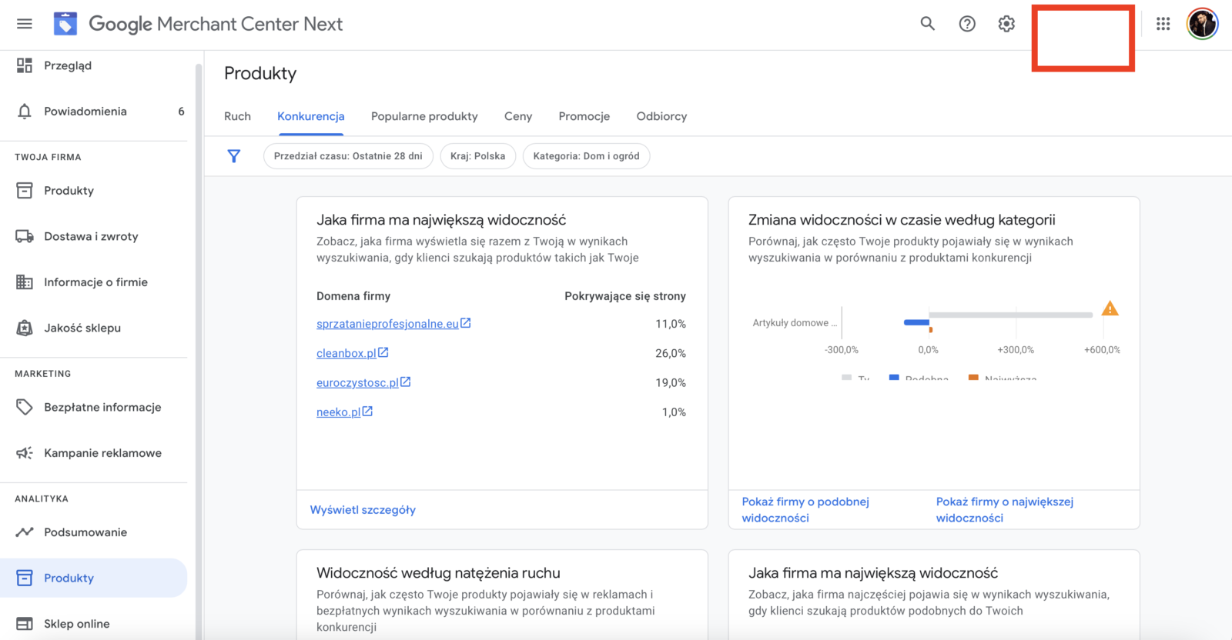The height and width of the screenshot is (640, 1232).
Task: Open the Google apps grid
Action: point(1163,24)
